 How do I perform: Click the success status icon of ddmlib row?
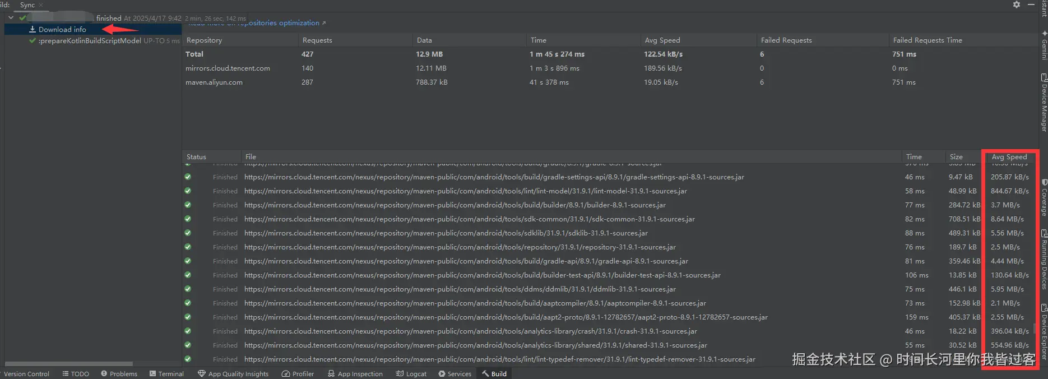tap(188, 289)
